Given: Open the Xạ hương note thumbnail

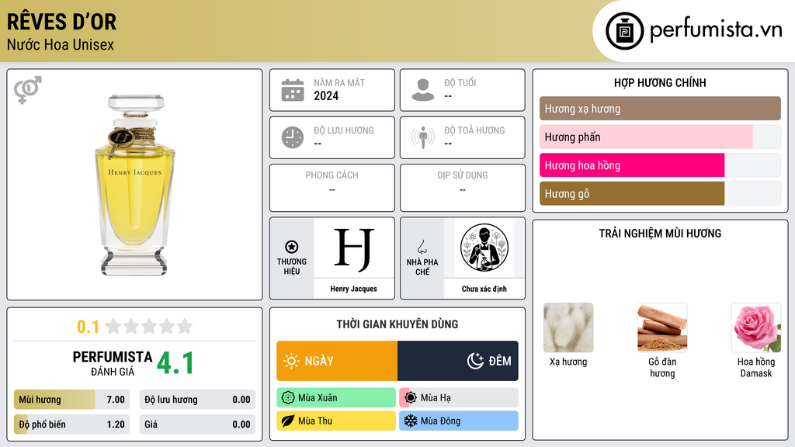Looking at the screenshot, I should point(568,327).
